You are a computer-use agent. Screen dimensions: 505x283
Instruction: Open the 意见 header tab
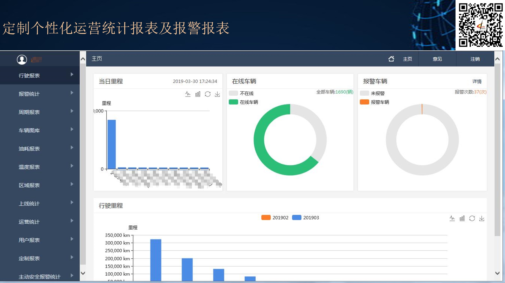[437, 59]
